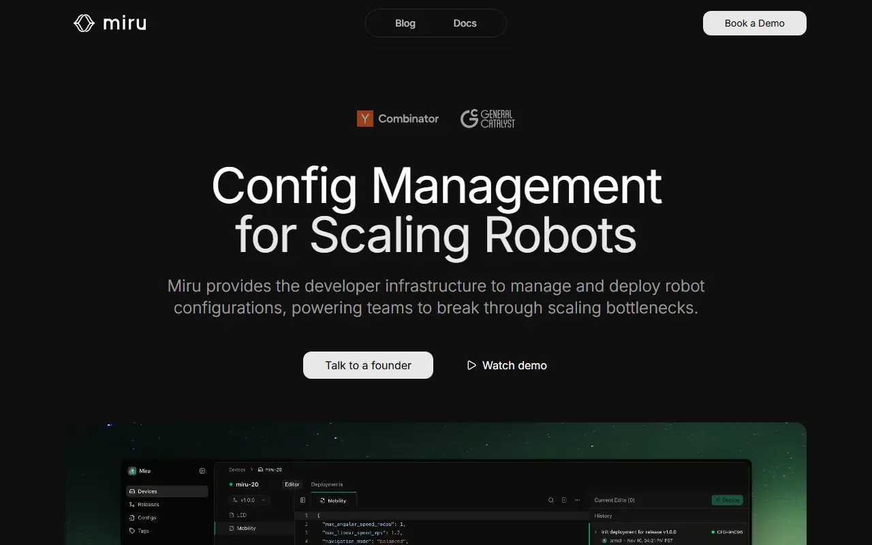Screen dimensions: 872x545
Task: Play the Watch demo video
Action: point(507,365)
